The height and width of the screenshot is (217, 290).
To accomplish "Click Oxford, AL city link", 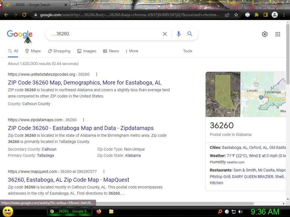I will [x=258, y=147].
